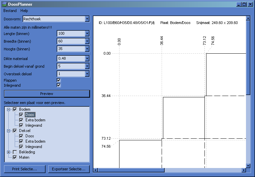Enable the Bekleding tree checkbox
The width and height of the screenshot is (255, 177).
[x=15, y=152]
